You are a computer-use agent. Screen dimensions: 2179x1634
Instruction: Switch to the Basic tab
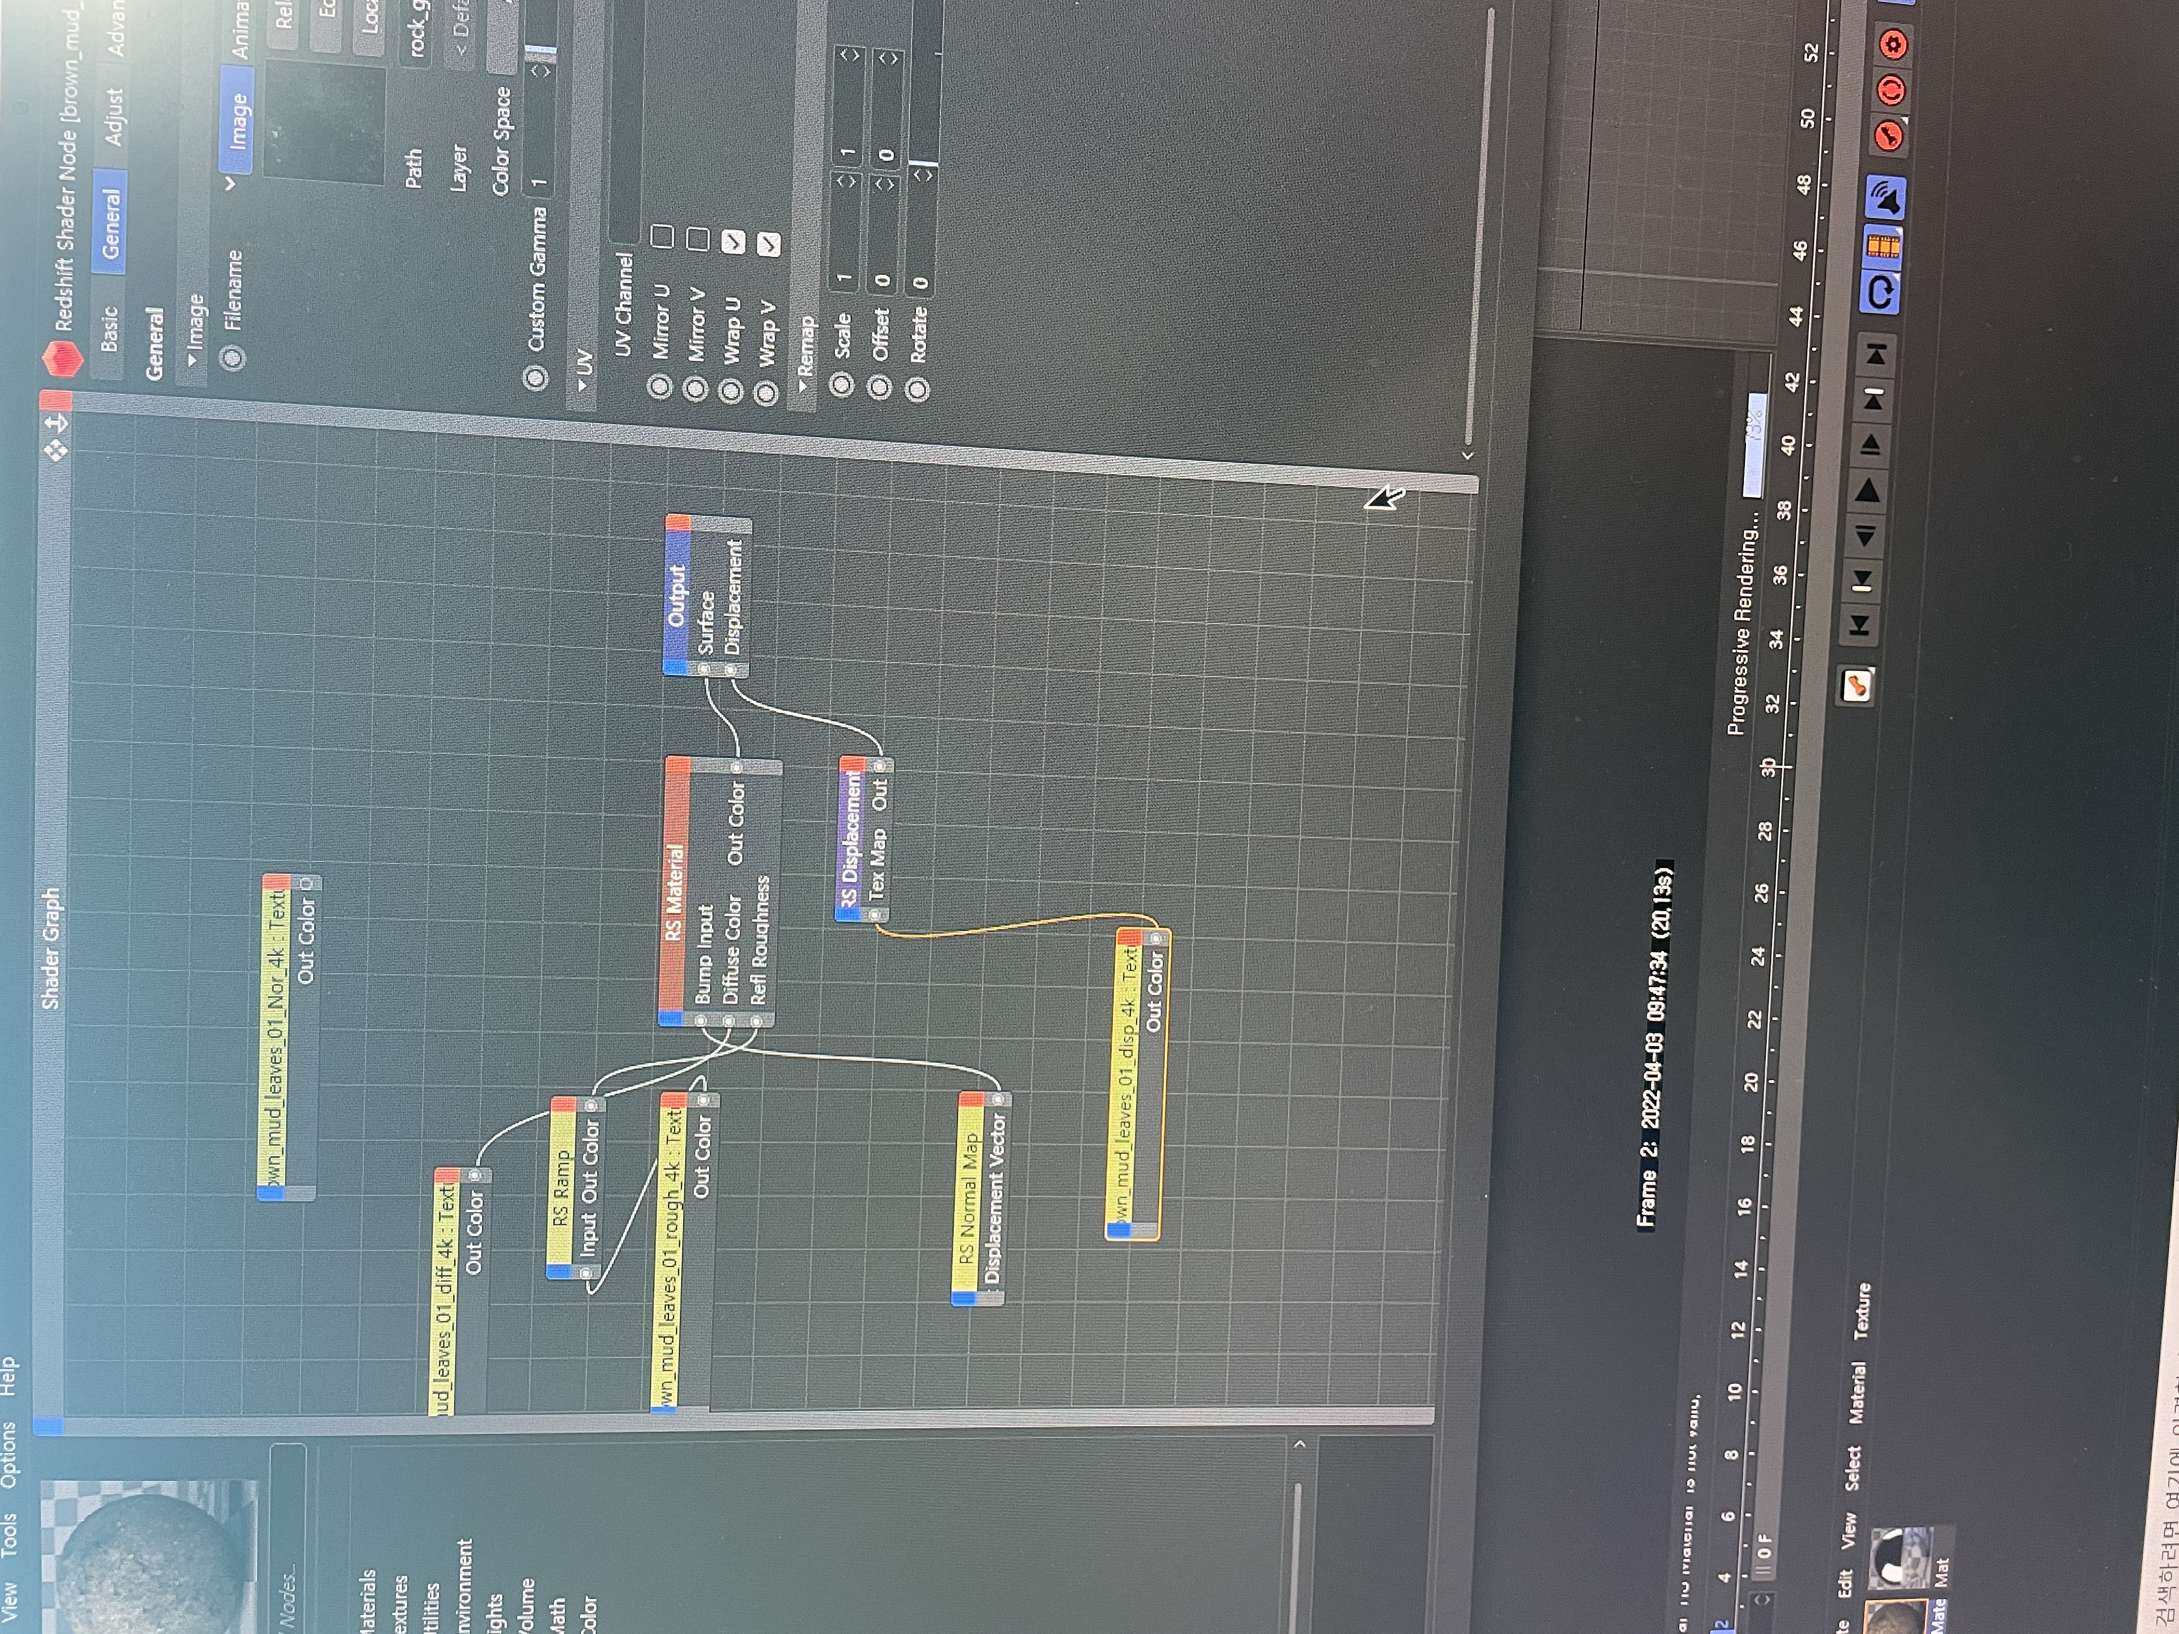[x=109, y=328]
